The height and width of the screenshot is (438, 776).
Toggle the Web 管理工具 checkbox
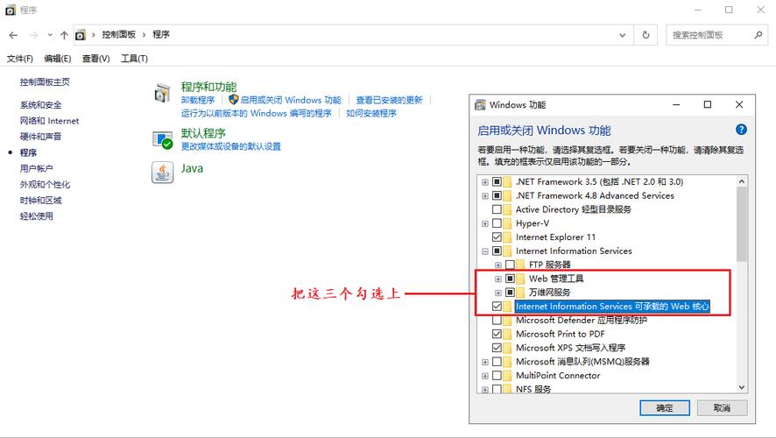pos(510,279)
